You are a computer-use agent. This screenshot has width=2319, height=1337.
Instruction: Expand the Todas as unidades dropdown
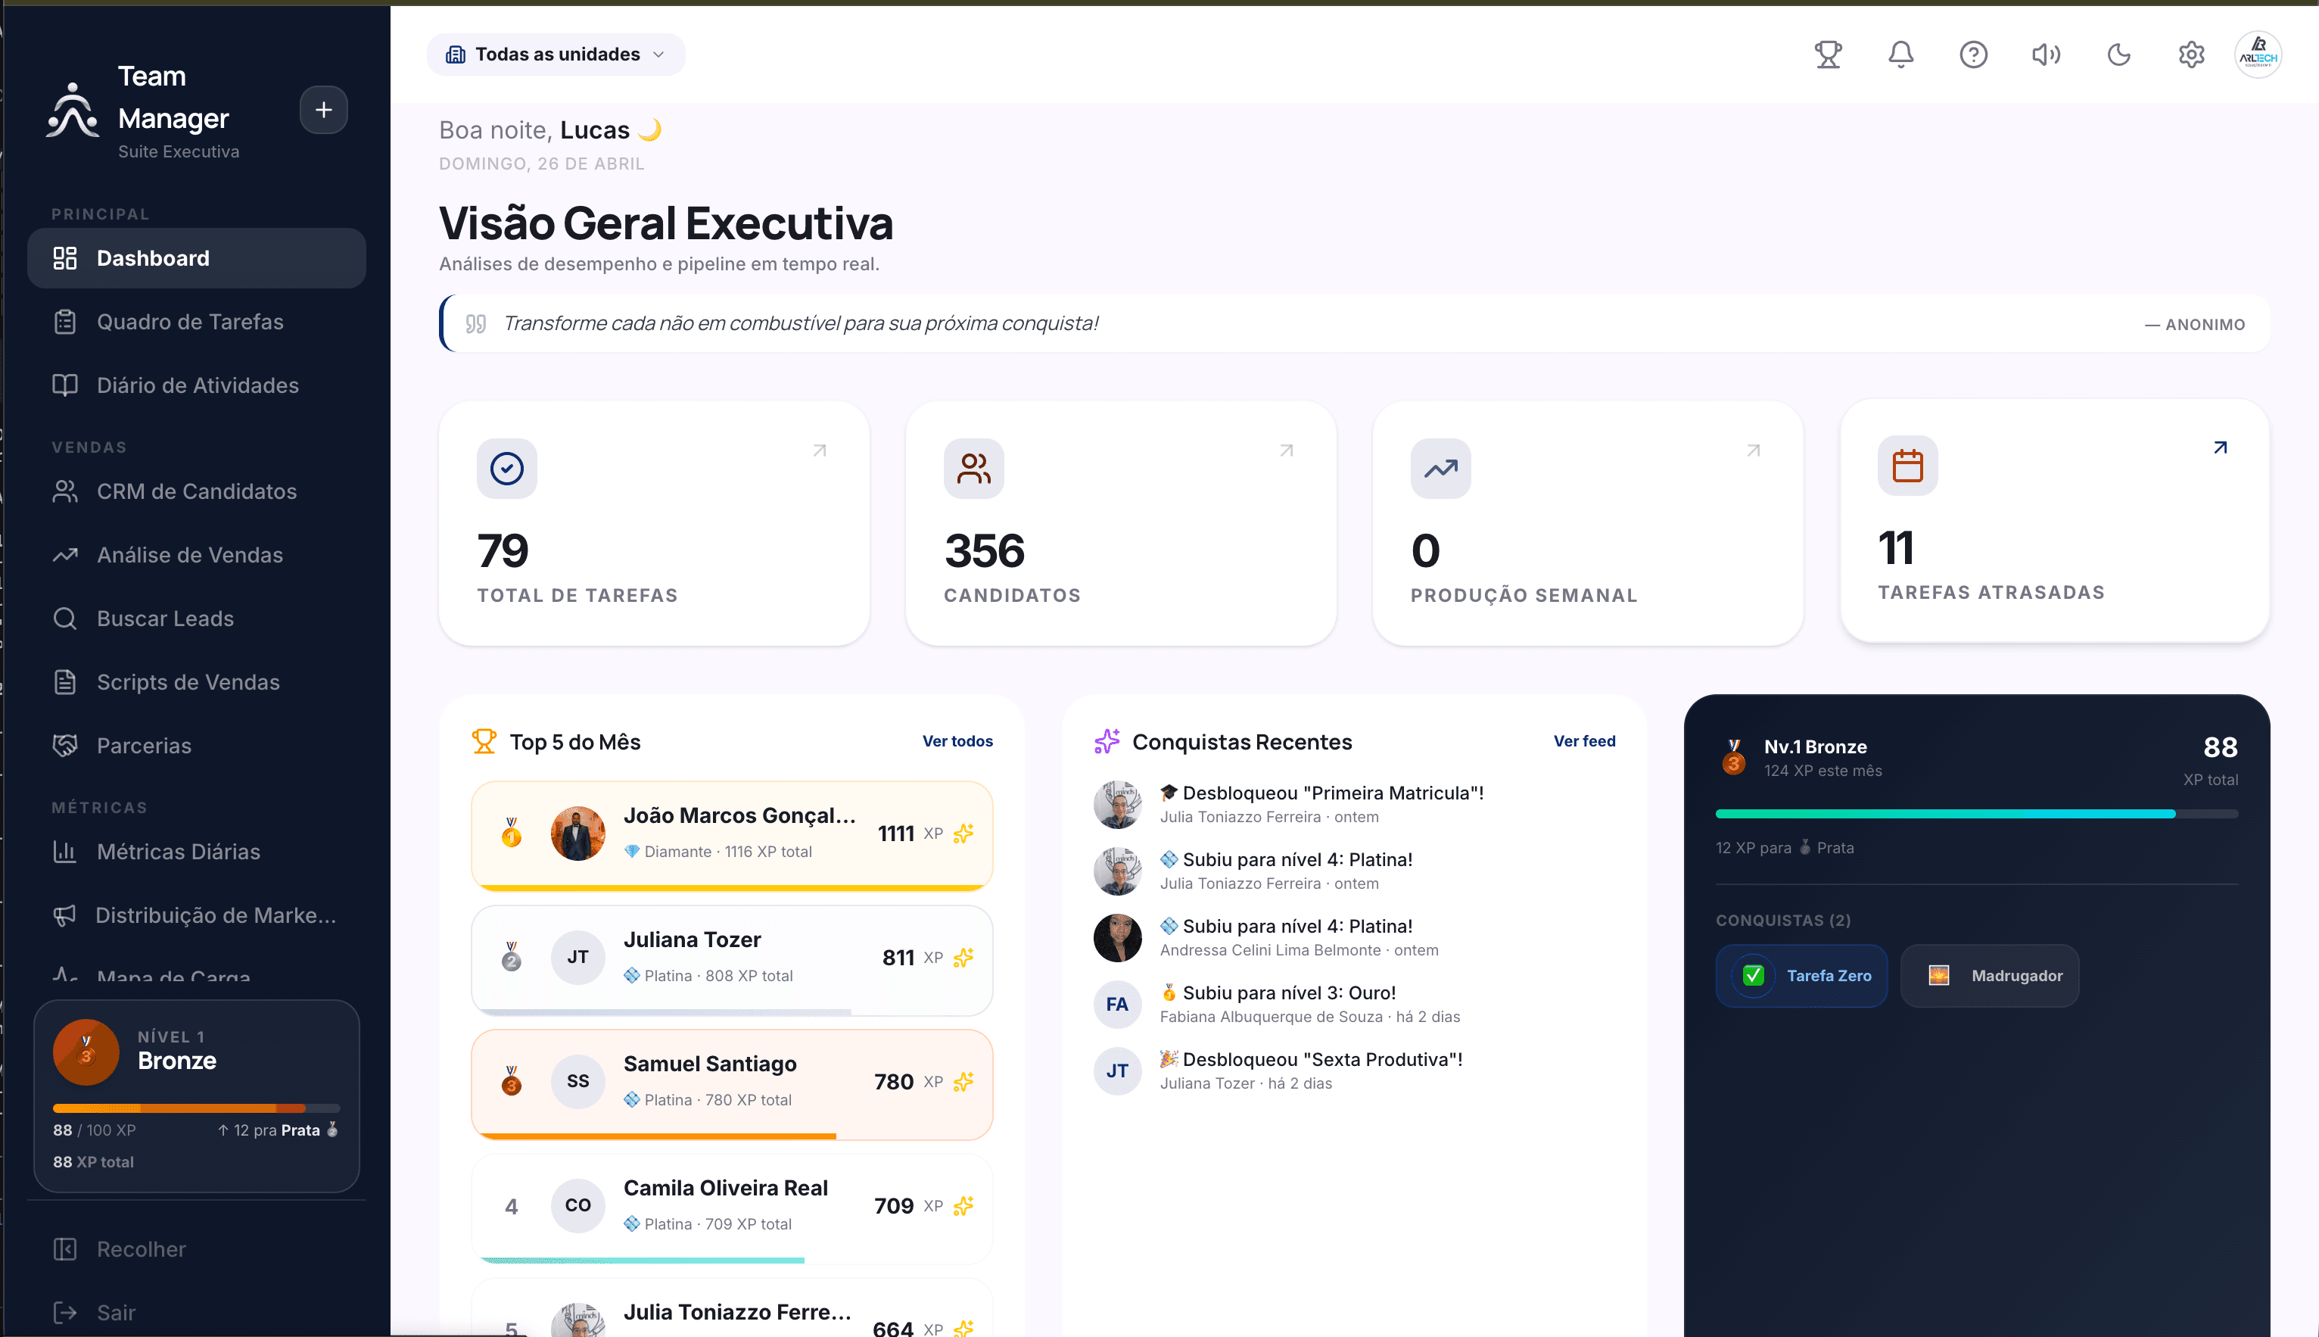(556, 55)
